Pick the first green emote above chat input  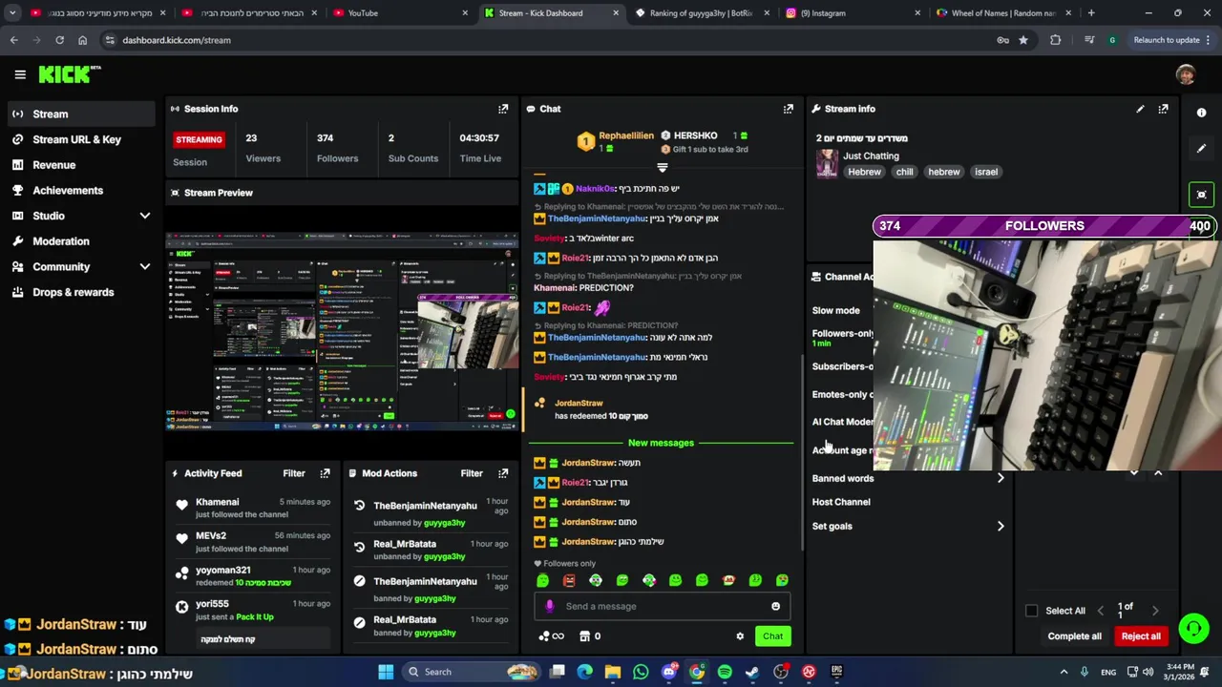pyautogui.click(x=542, y=580)
